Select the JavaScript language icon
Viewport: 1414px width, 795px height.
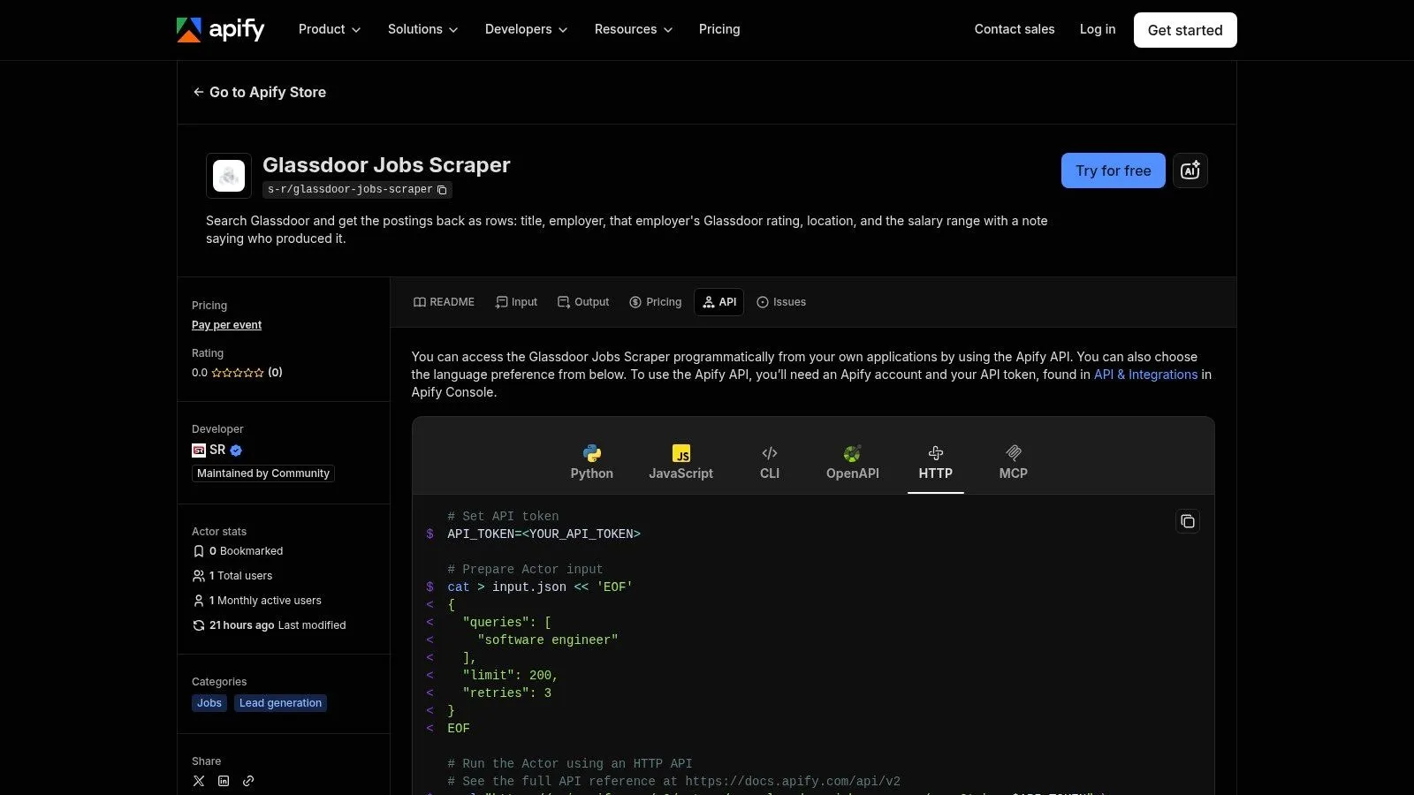click(681, 453)
